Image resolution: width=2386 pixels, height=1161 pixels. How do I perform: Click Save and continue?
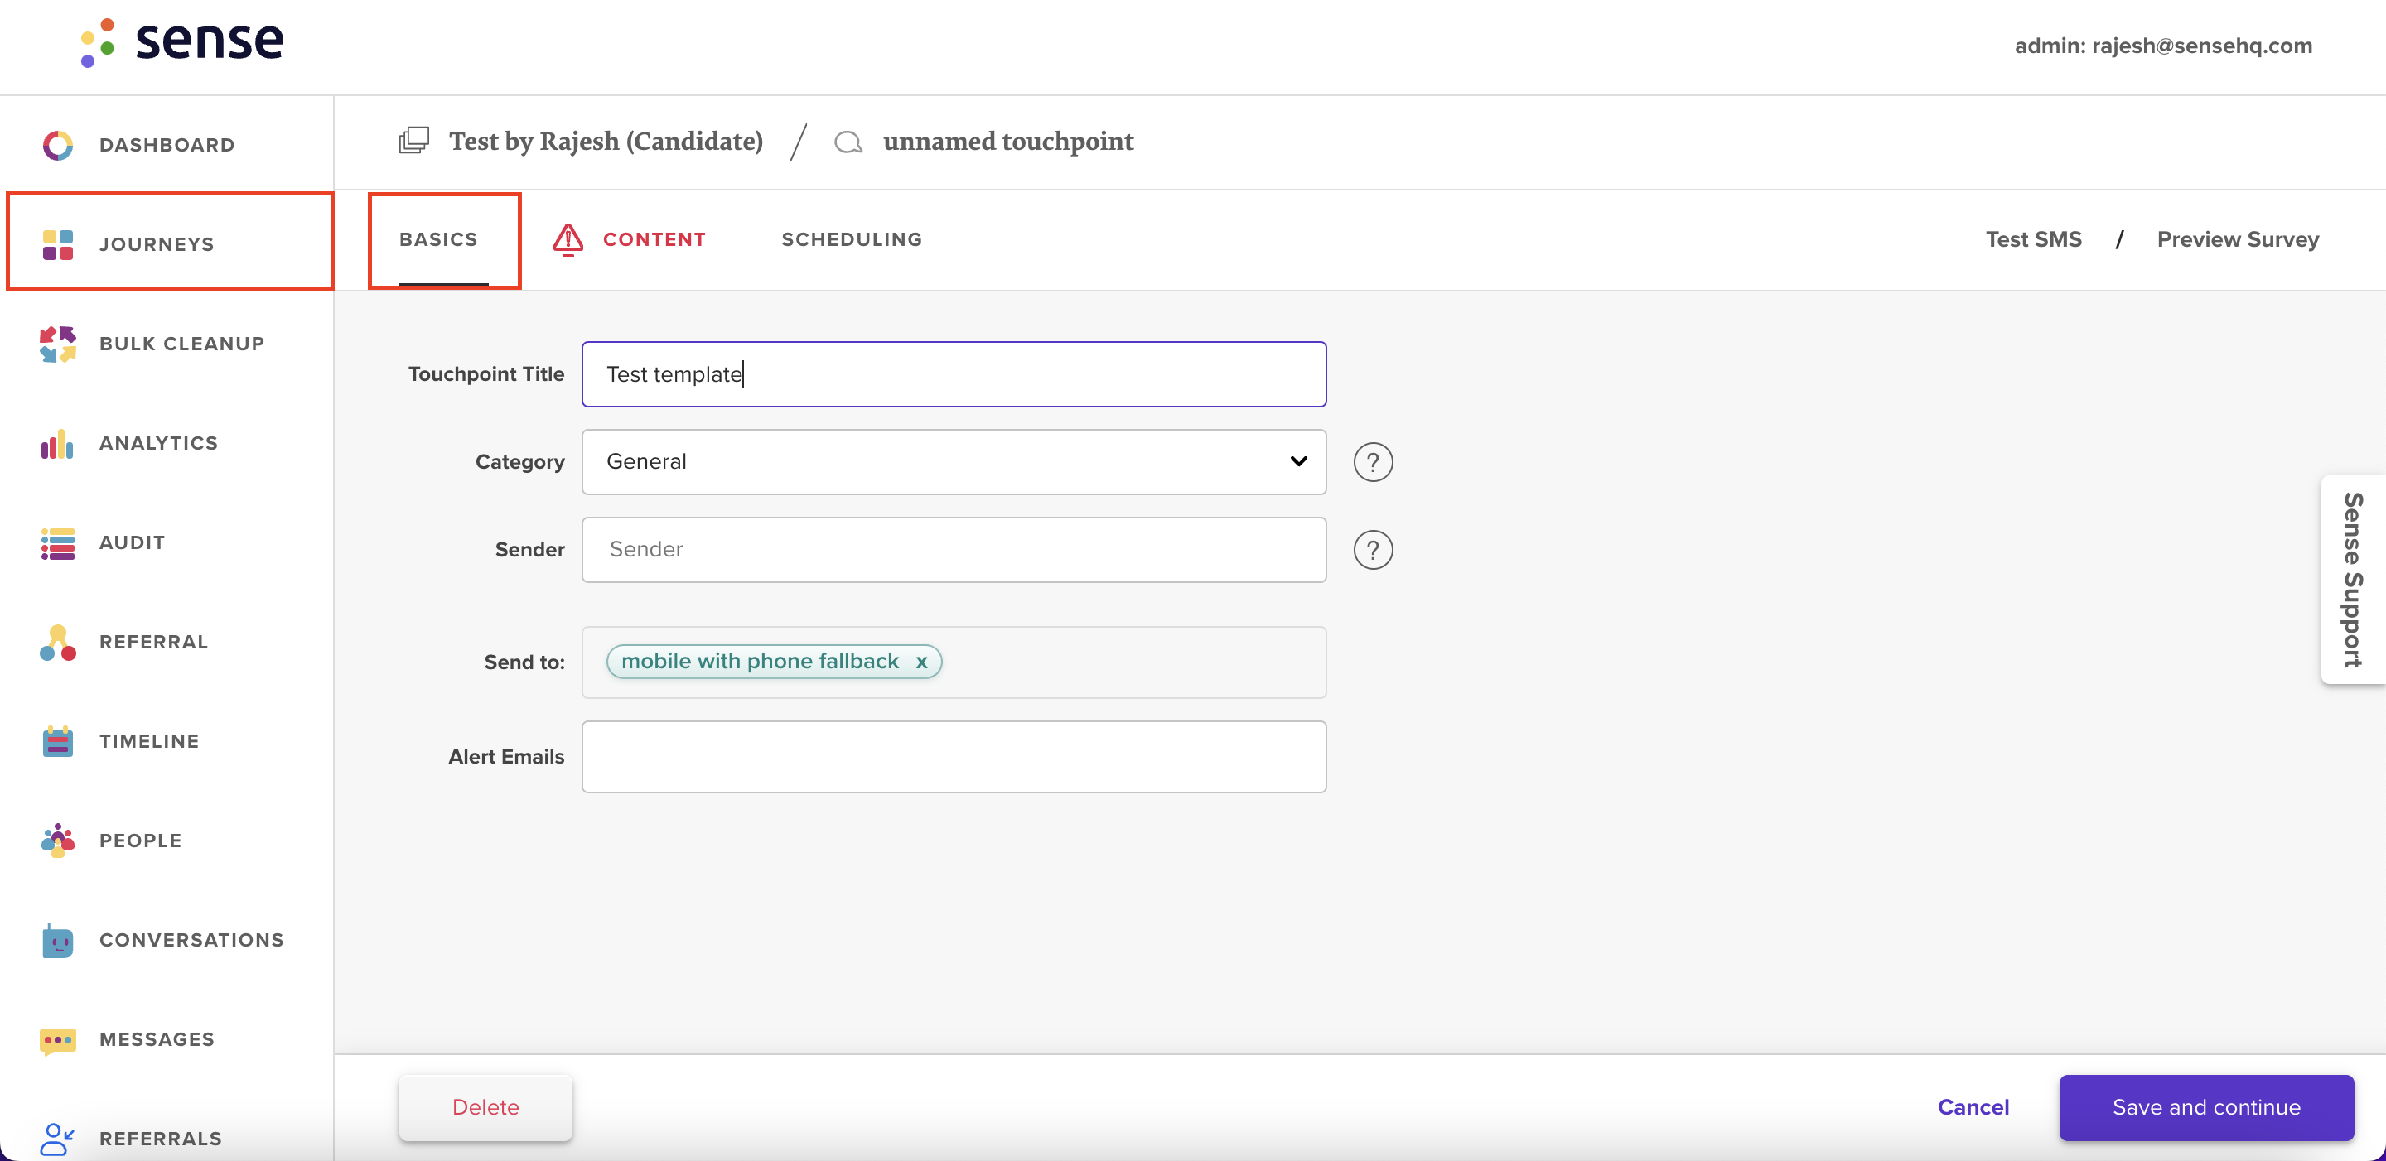[x=2206, y=1107]
